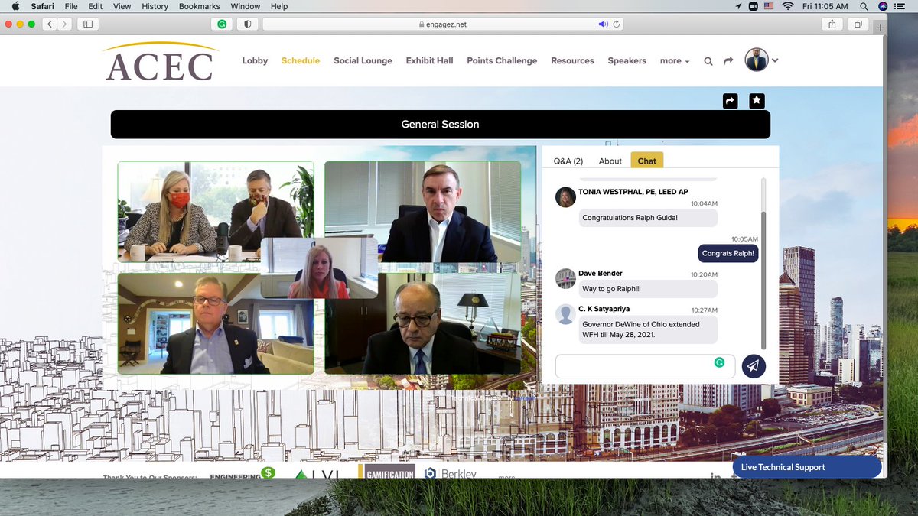The image size is (918, 516).
Task: Open the Schedule page
Action: (x=301, y=60)
